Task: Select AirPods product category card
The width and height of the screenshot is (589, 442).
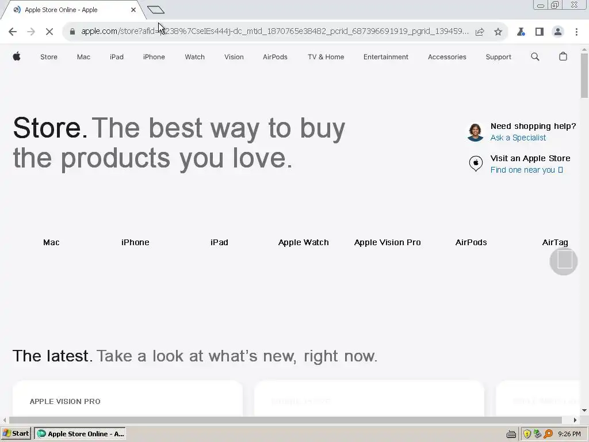Action: tap(471, 242)
